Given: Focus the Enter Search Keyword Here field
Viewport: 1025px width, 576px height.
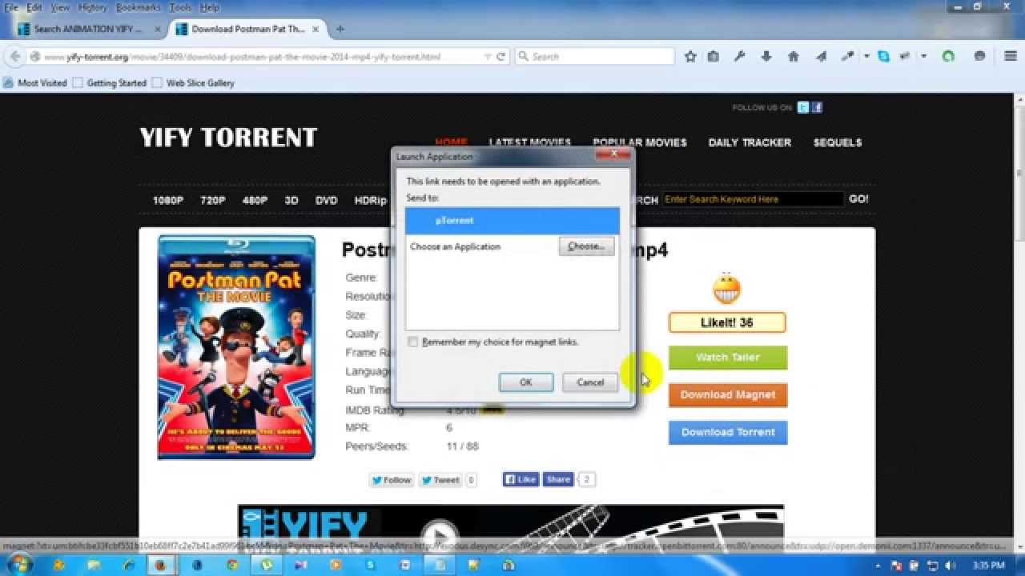Looking at the screenshot, I should pyautogui.click(x=753, y=199).
